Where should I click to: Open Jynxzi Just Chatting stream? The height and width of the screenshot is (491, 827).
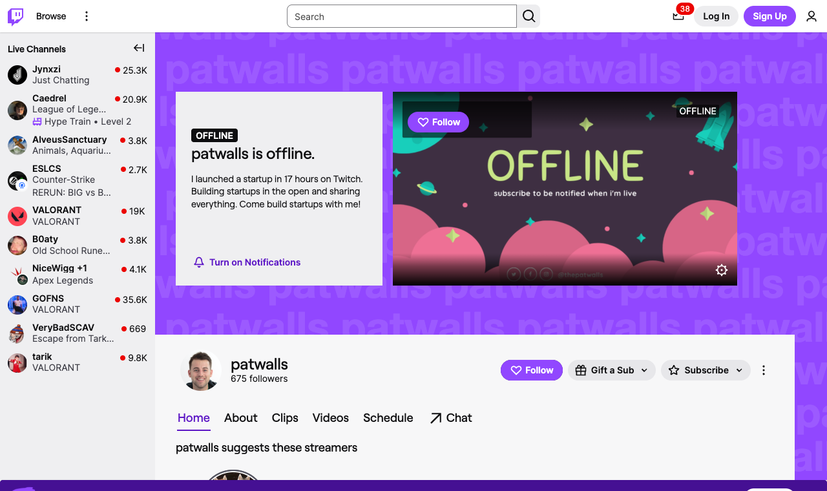(x=78, y=75)
